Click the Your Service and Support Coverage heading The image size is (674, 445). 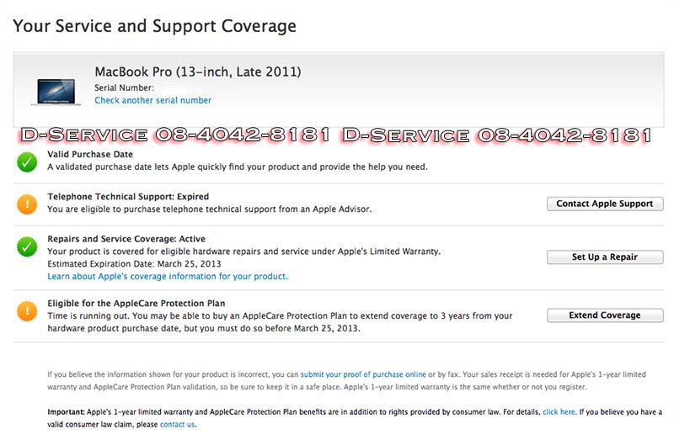coord(155,26)
